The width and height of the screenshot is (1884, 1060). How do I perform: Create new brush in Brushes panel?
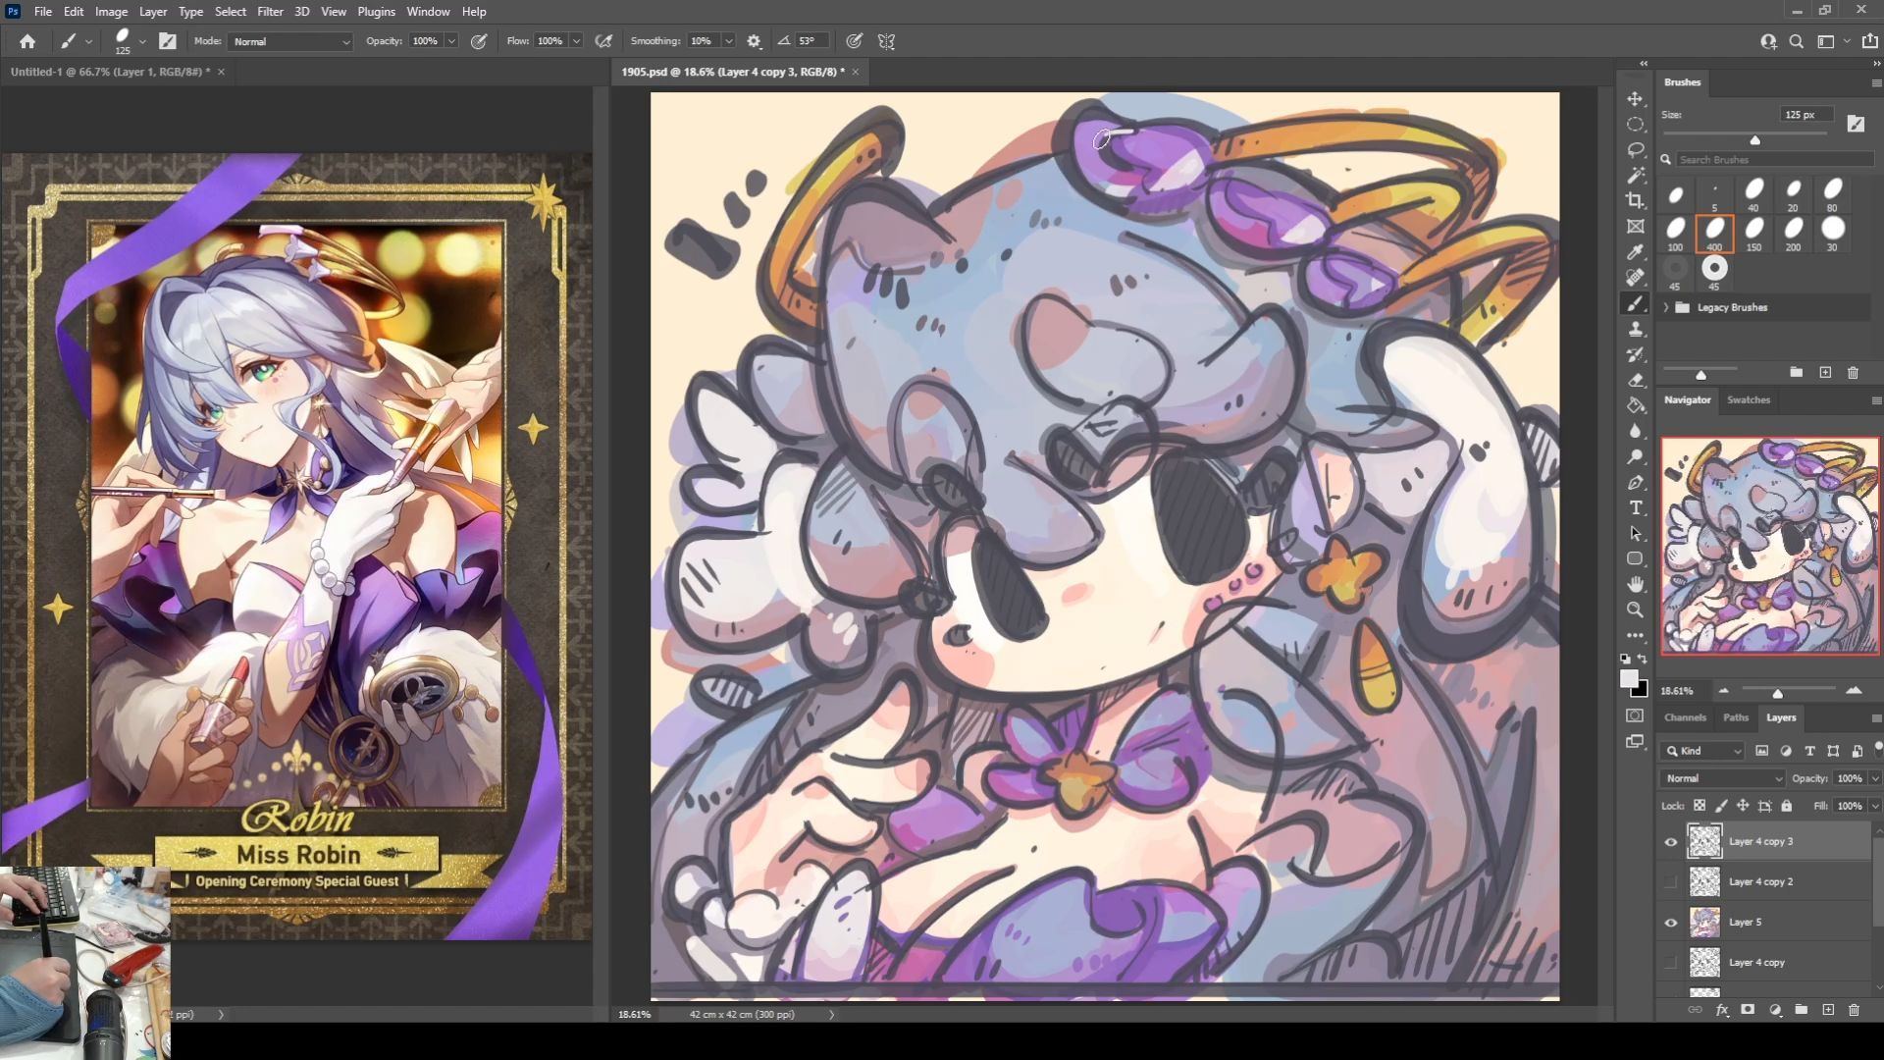point(1825,373)
